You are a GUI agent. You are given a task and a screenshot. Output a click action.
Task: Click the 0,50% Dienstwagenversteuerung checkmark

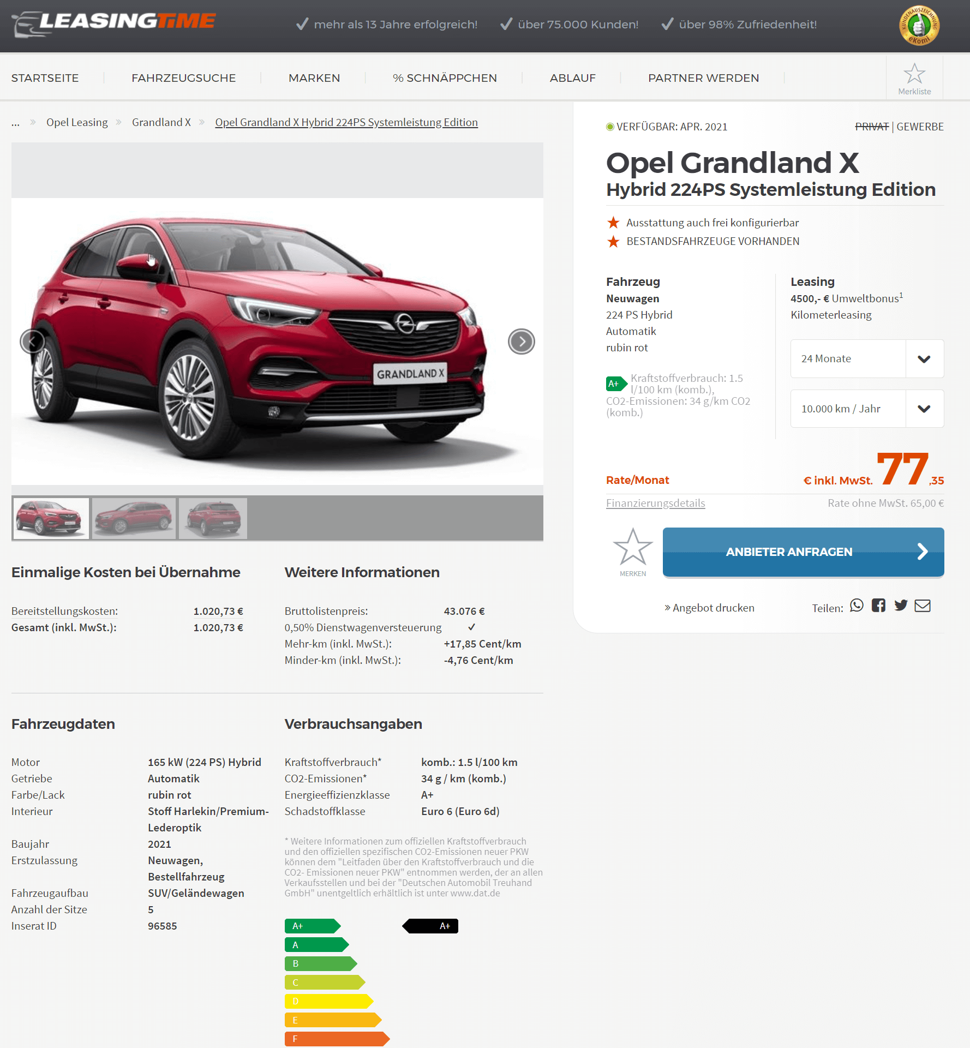pos(471,627)
